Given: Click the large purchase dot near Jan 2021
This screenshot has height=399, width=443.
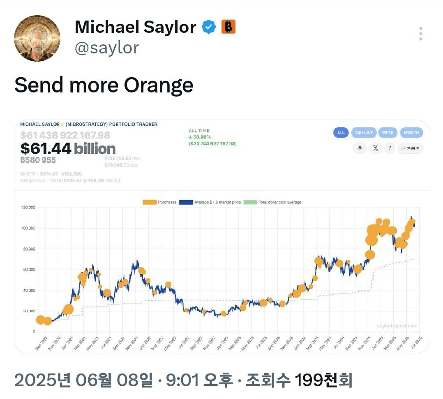Looking at the screenshot, I should tap(68, 310).
